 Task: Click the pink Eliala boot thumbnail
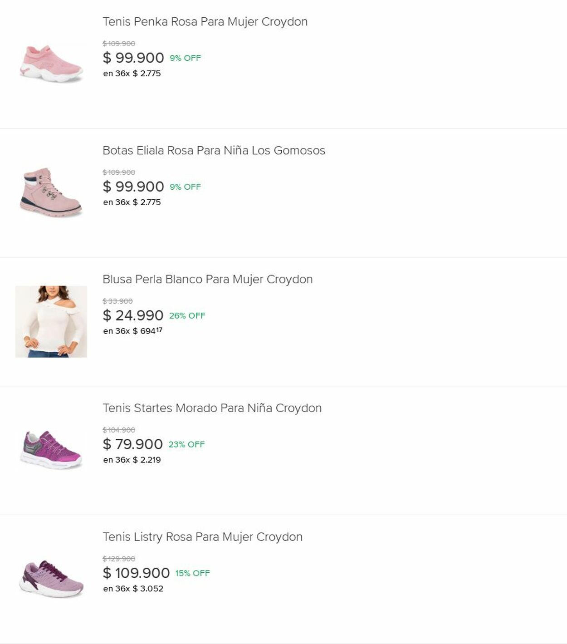pyautogui.click(x=51, y=192)
